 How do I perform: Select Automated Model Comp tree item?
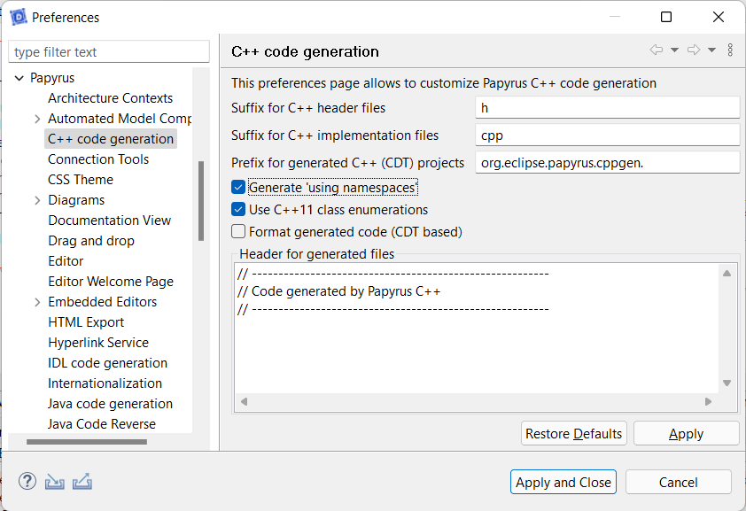[120, 119]
